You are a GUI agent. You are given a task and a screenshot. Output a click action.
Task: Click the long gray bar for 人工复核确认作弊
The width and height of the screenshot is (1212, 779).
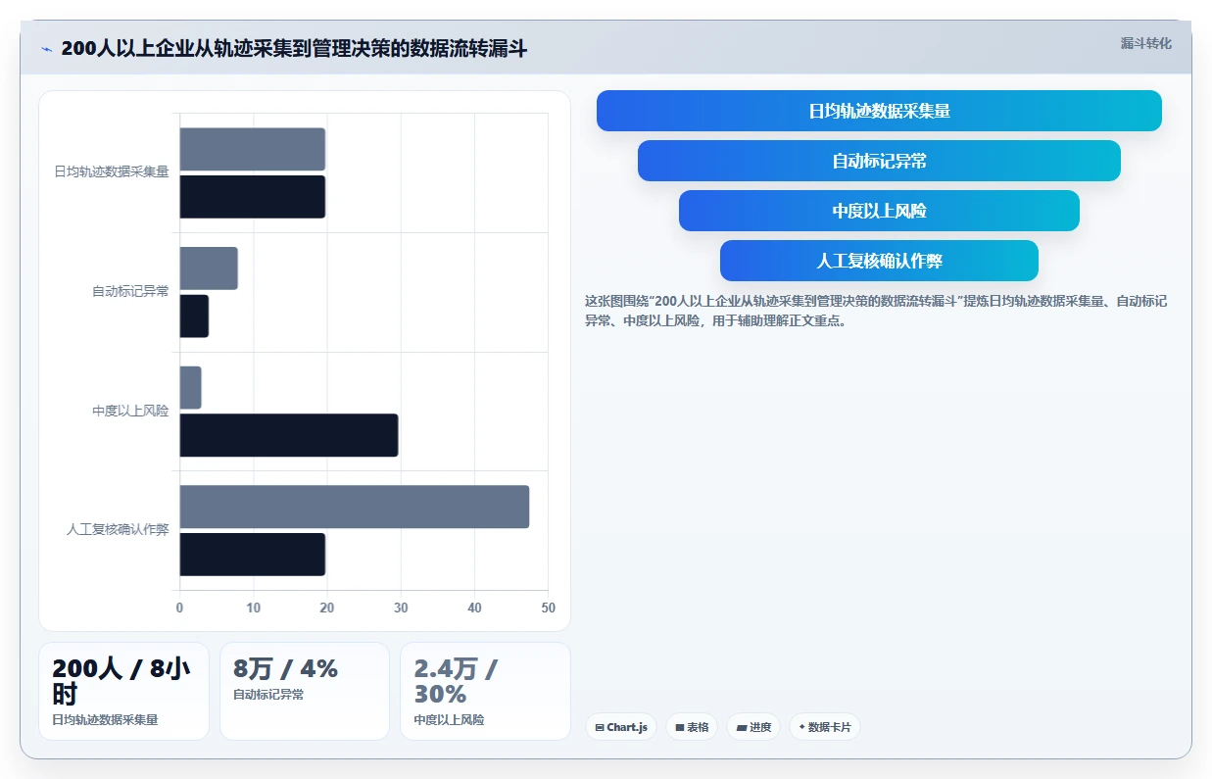pyautogui.click(x=355, y=507)
